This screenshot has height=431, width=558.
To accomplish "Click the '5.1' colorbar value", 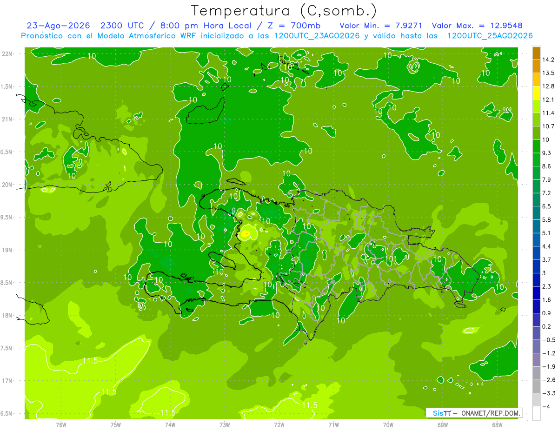I will (547, 233).
